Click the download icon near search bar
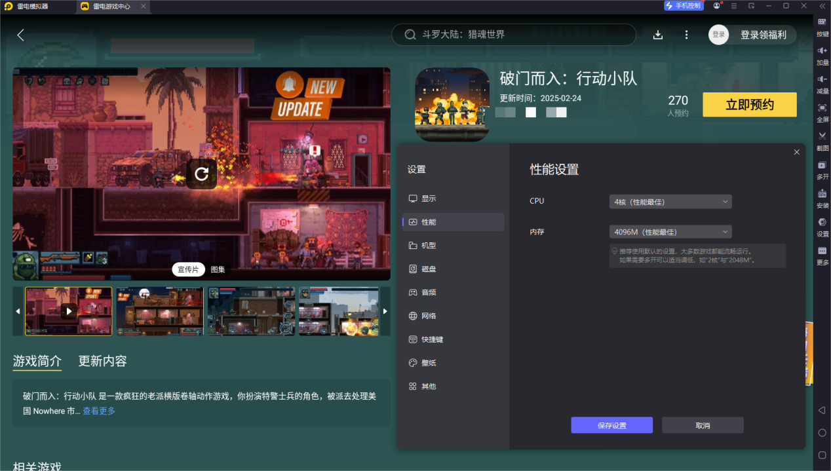Viewport: 831px width, 471px height. tap(658, 35)
